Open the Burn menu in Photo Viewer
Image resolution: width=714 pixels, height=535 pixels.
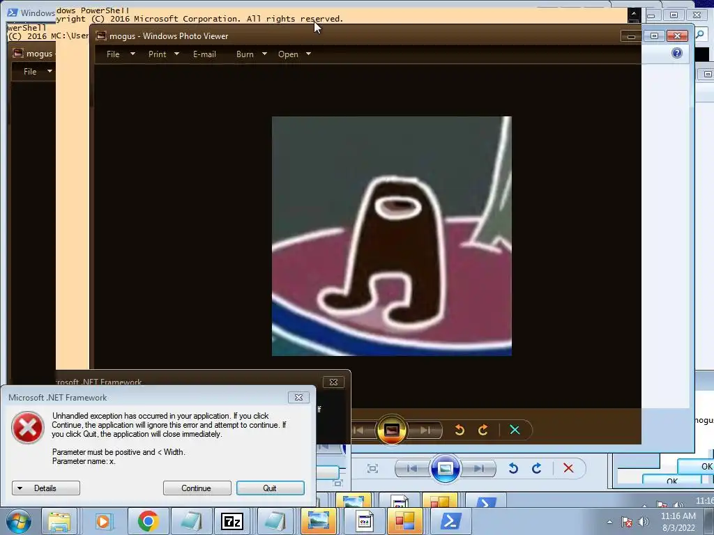(245, 54)
